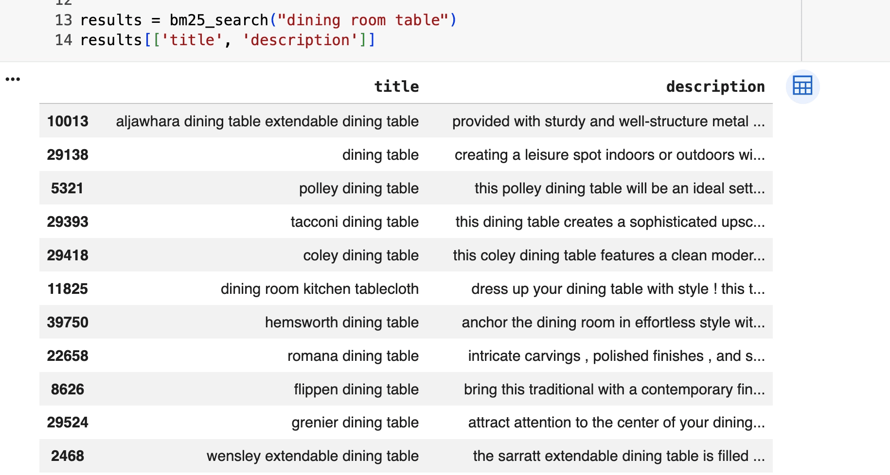Viewport: 890px width, 475px height.
Task: Open the output cell options ellipsis
Action: 13,79
